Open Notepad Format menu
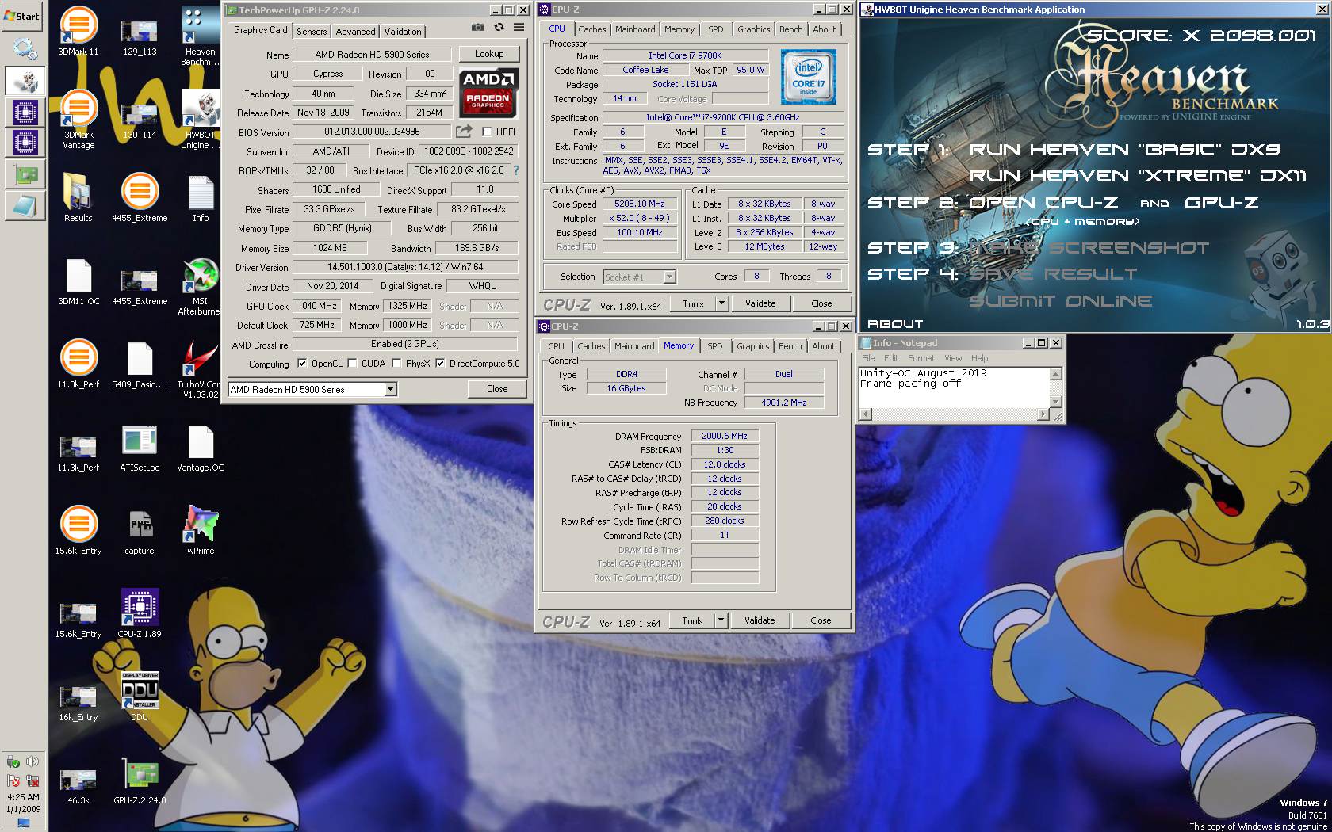This screenshot has width=1332, height=832. (921, 358)
